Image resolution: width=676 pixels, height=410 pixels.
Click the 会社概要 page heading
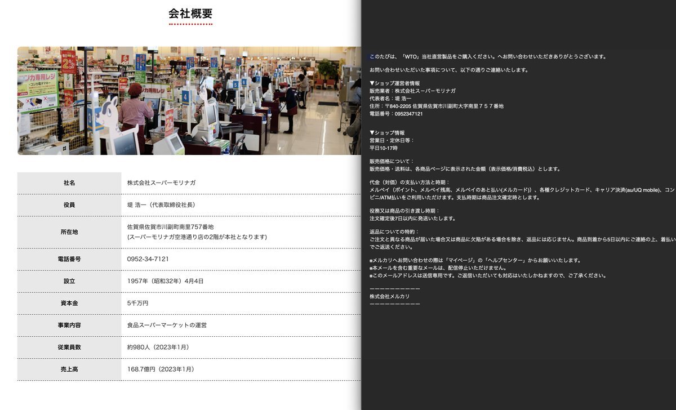pyautogui.click(x=190, y=14)
